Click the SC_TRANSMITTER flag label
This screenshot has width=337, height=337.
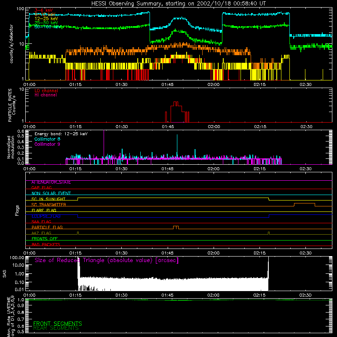tap(49, 204)
